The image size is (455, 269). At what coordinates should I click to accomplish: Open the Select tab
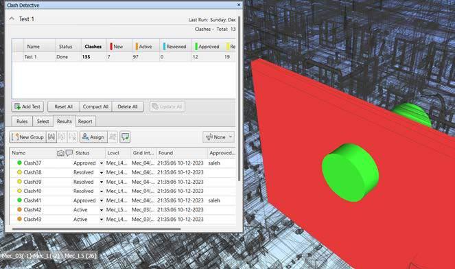tap(43, 121)
